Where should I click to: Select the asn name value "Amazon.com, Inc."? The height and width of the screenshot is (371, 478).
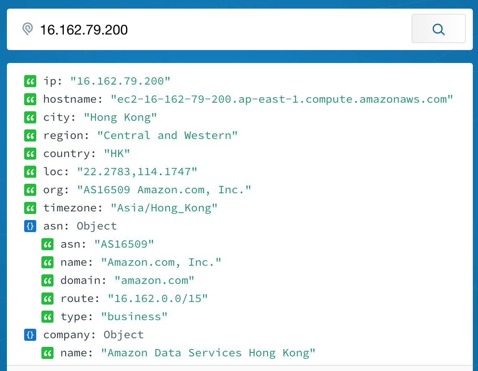click(x=161, y=262)
